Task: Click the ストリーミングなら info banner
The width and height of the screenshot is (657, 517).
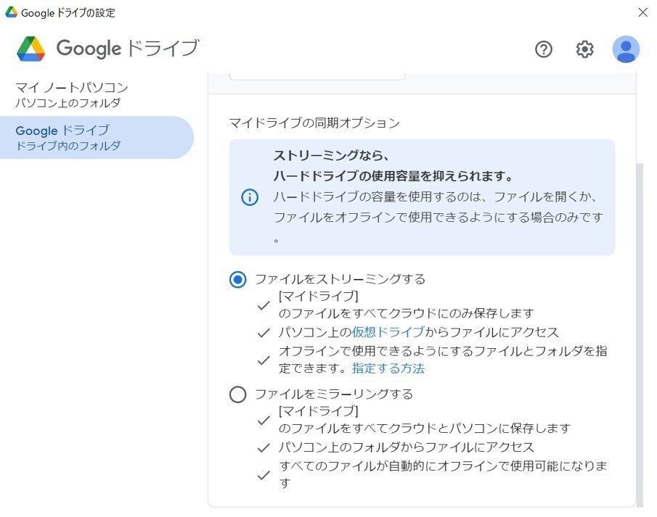Action: [x=422, y=197]
